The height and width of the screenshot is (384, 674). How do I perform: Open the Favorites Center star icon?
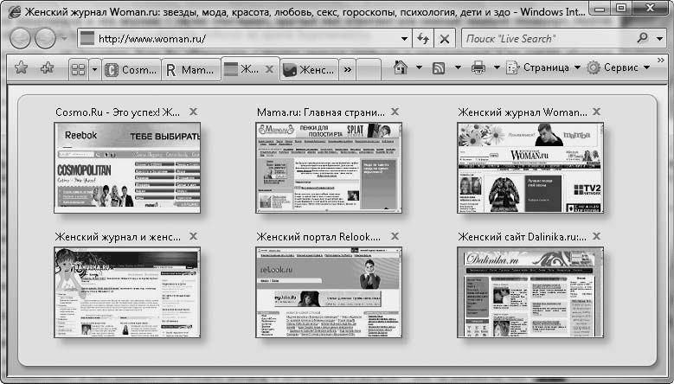tap(22, 68)
